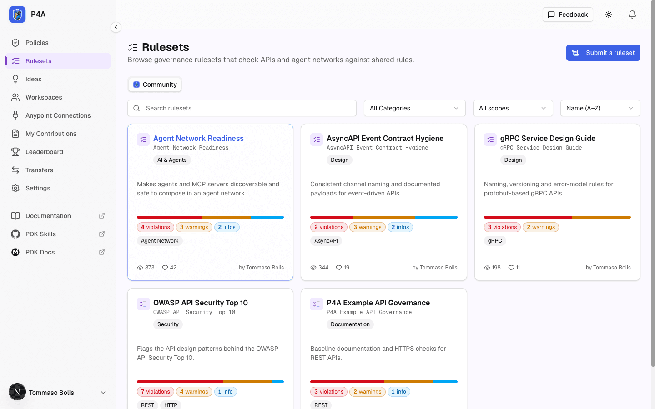This screenshot has width=655, height=409.
Task: Click the 'HTTP' scope tag on OWASP card
Action: point(171,405)
